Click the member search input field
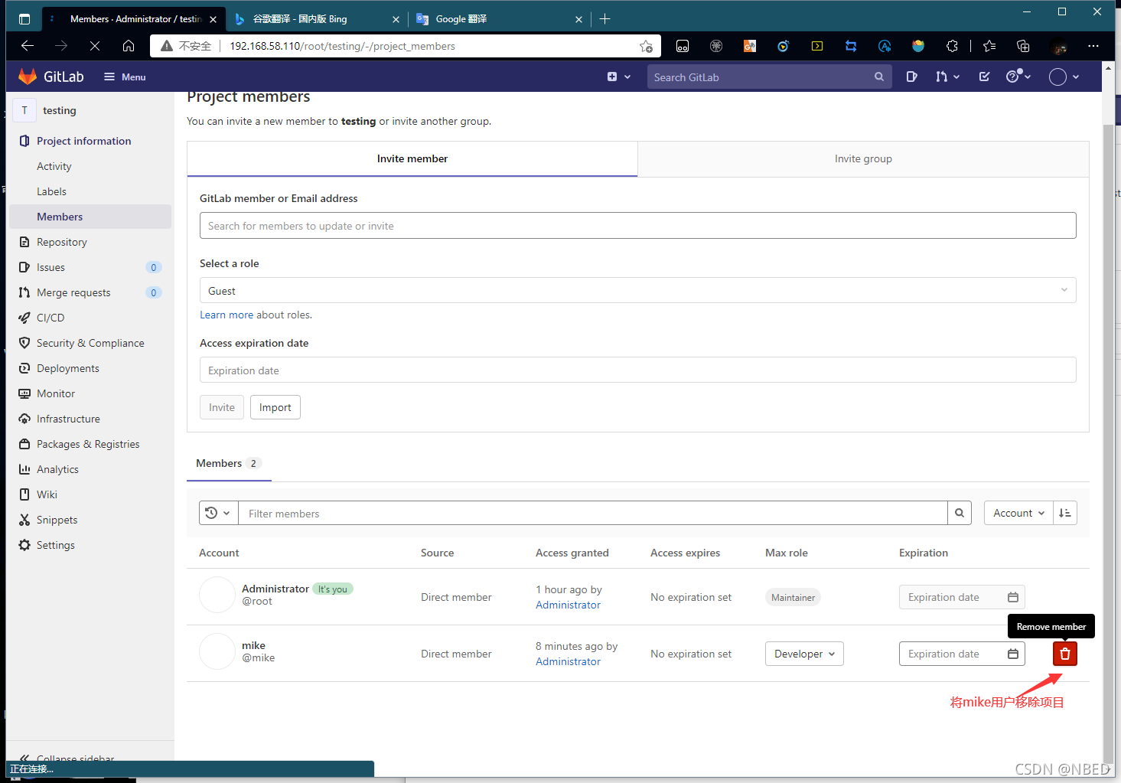 coord(637,226)
